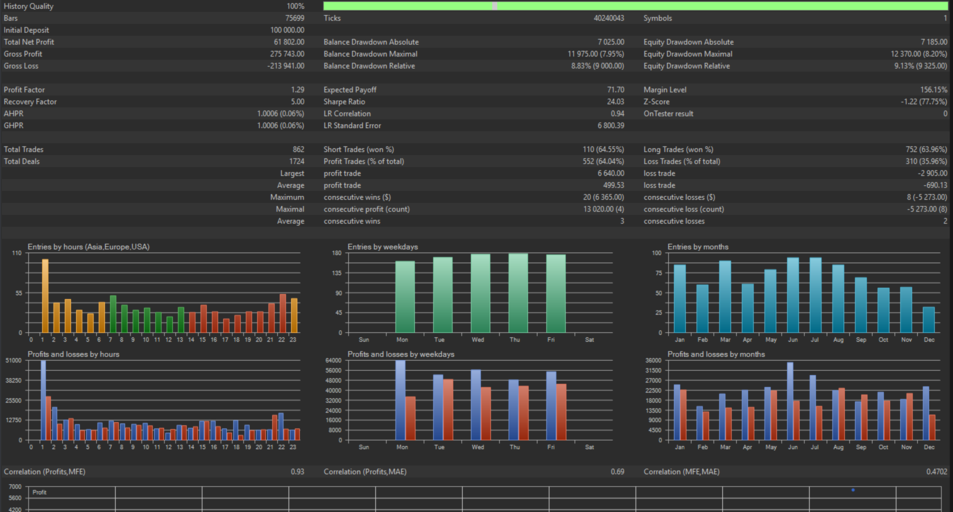Click the blue dot in Profit scatter chart

(853, 490)
